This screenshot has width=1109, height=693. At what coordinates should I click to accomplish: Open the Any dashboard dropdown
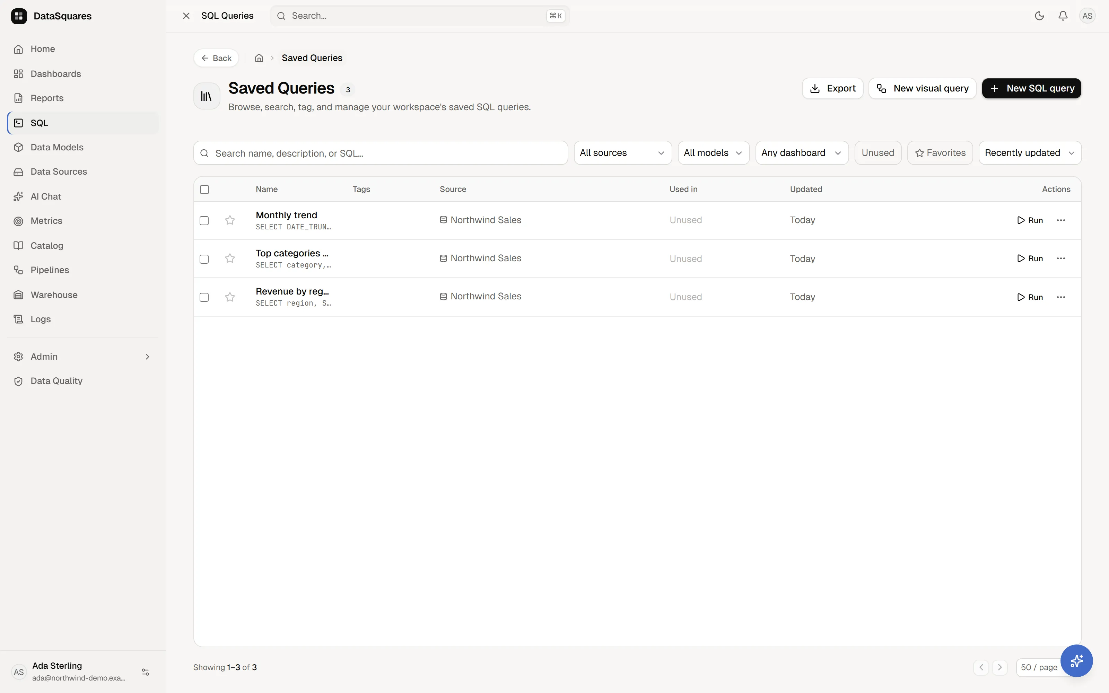tap(802, 152)
